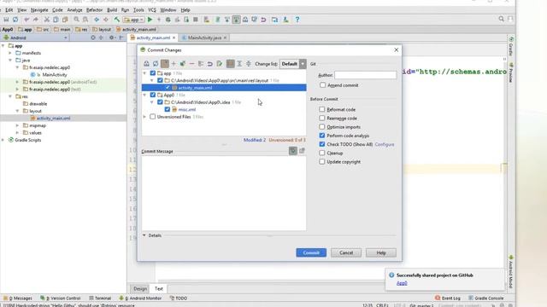Enable Amend commit checkbox
This screenshot has height=307, width=547.
pyautogui.click(x=323, y=85)
